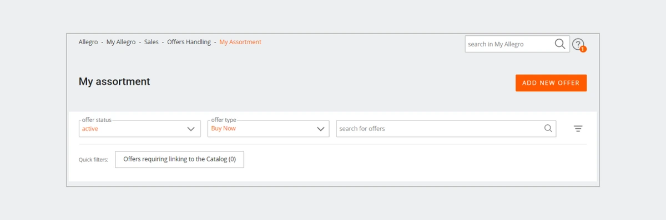Open the My Allegro breadcrumb link
Viewport: 666px width, 220px height.
pos(121,42)
